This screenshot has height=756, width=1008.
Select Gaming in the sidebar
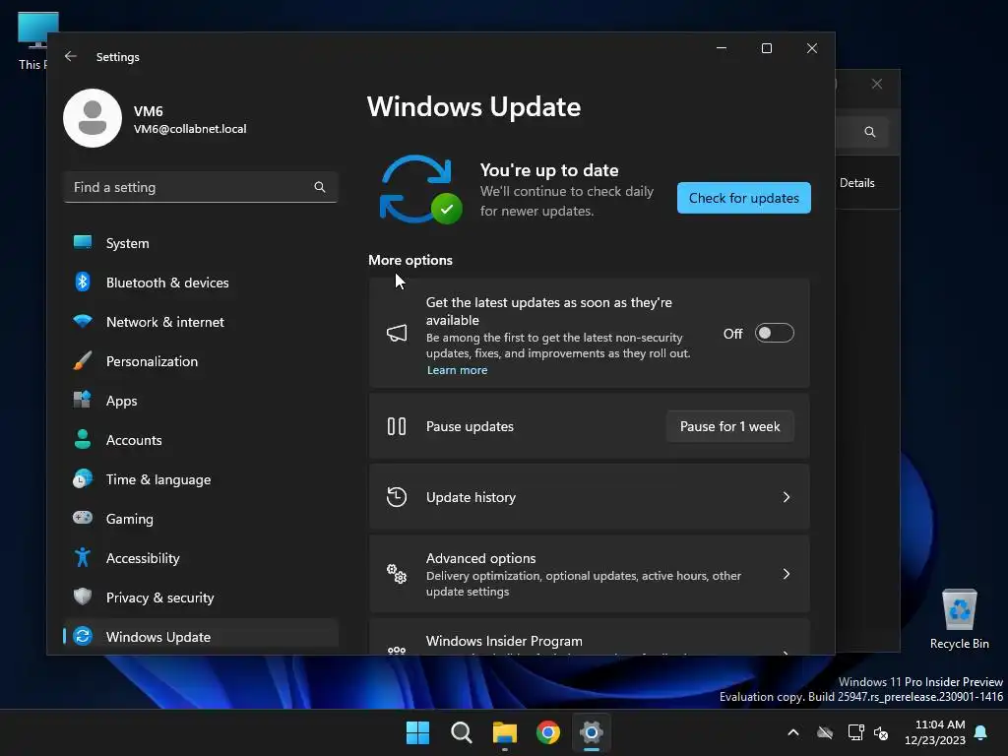tap(201, 519)
